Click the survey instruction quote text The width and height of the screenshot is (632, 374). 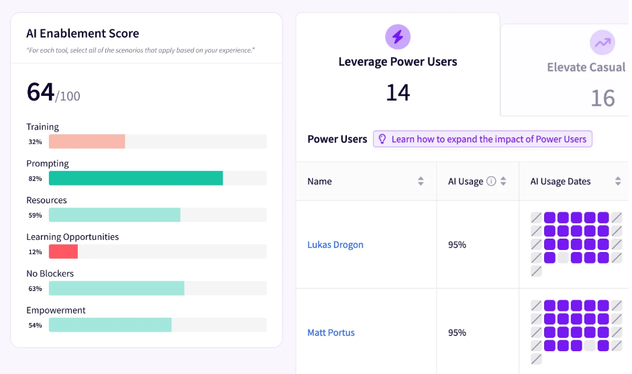click(x=141, y=50)
